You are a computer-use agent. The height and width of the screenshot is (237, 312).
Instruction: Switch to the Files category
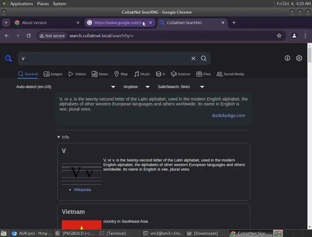[203, 74]
